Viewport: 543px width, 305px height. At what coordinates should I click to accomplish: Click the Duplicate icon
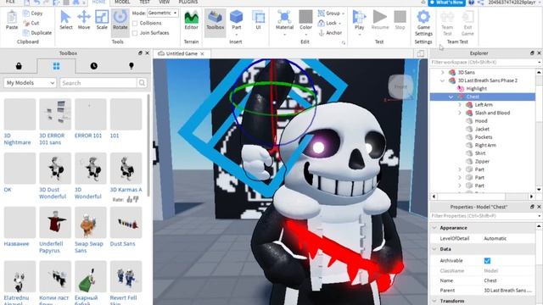[26, 32]
